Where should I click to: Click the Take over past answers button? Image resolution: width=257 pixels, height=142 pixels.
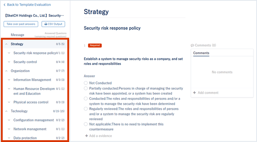[x=21, y=24]
